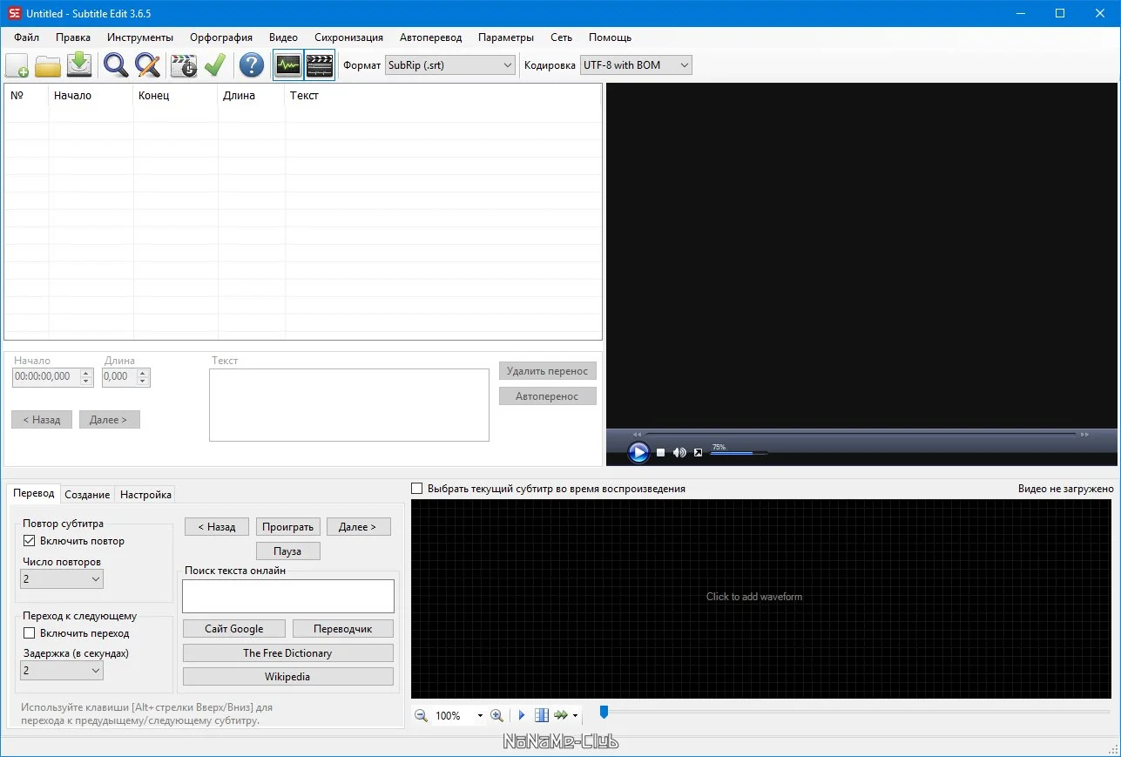
Task: Save subtitle with the download-arrow icon
Action: [x=79, y=65]
